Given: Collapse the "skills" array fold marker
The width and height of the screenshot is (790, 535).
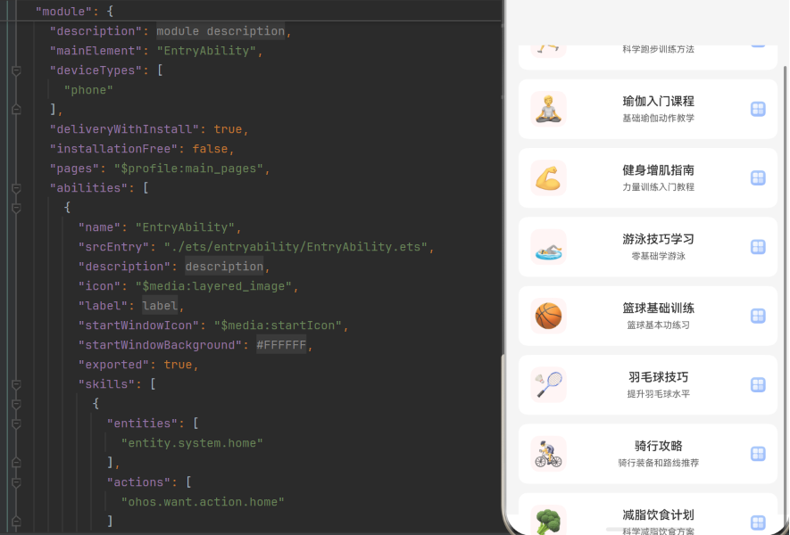Looking at the screenshot, I should (16, 384).
